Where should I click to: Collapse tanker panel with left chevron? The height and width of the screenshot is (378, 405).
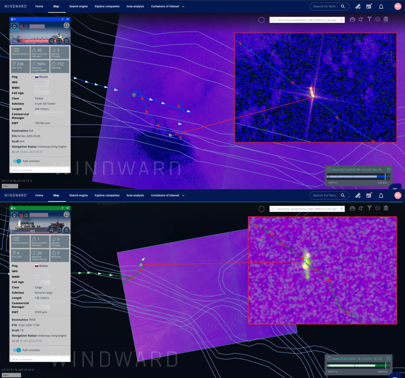pyautogui.click(x=62, y=19)
